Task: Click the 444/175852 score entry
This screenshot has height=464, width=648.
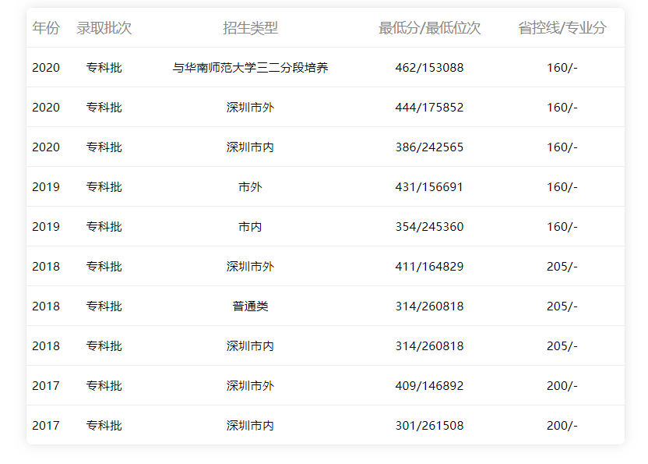Action: (x=429, y=108)
